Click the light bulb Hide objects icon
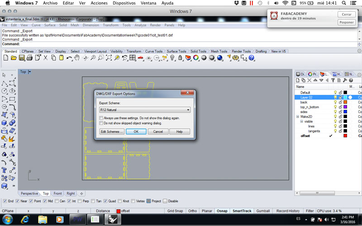The width and height of the screenshot is (362, 226). pos(172,58)
